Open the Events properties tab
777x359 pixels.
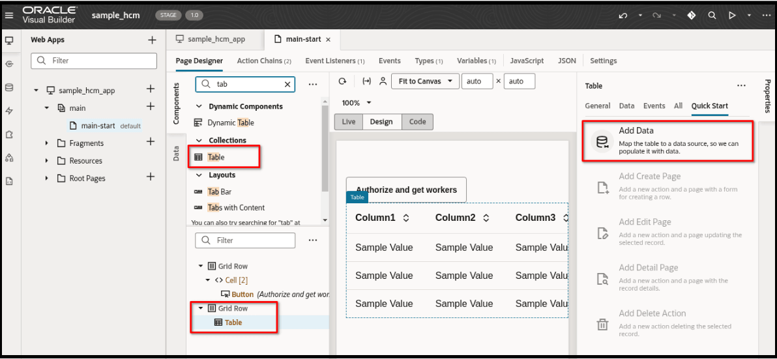coord(654,106)
